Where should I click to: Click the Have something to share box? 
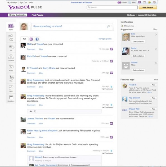(x=72, y=26)
